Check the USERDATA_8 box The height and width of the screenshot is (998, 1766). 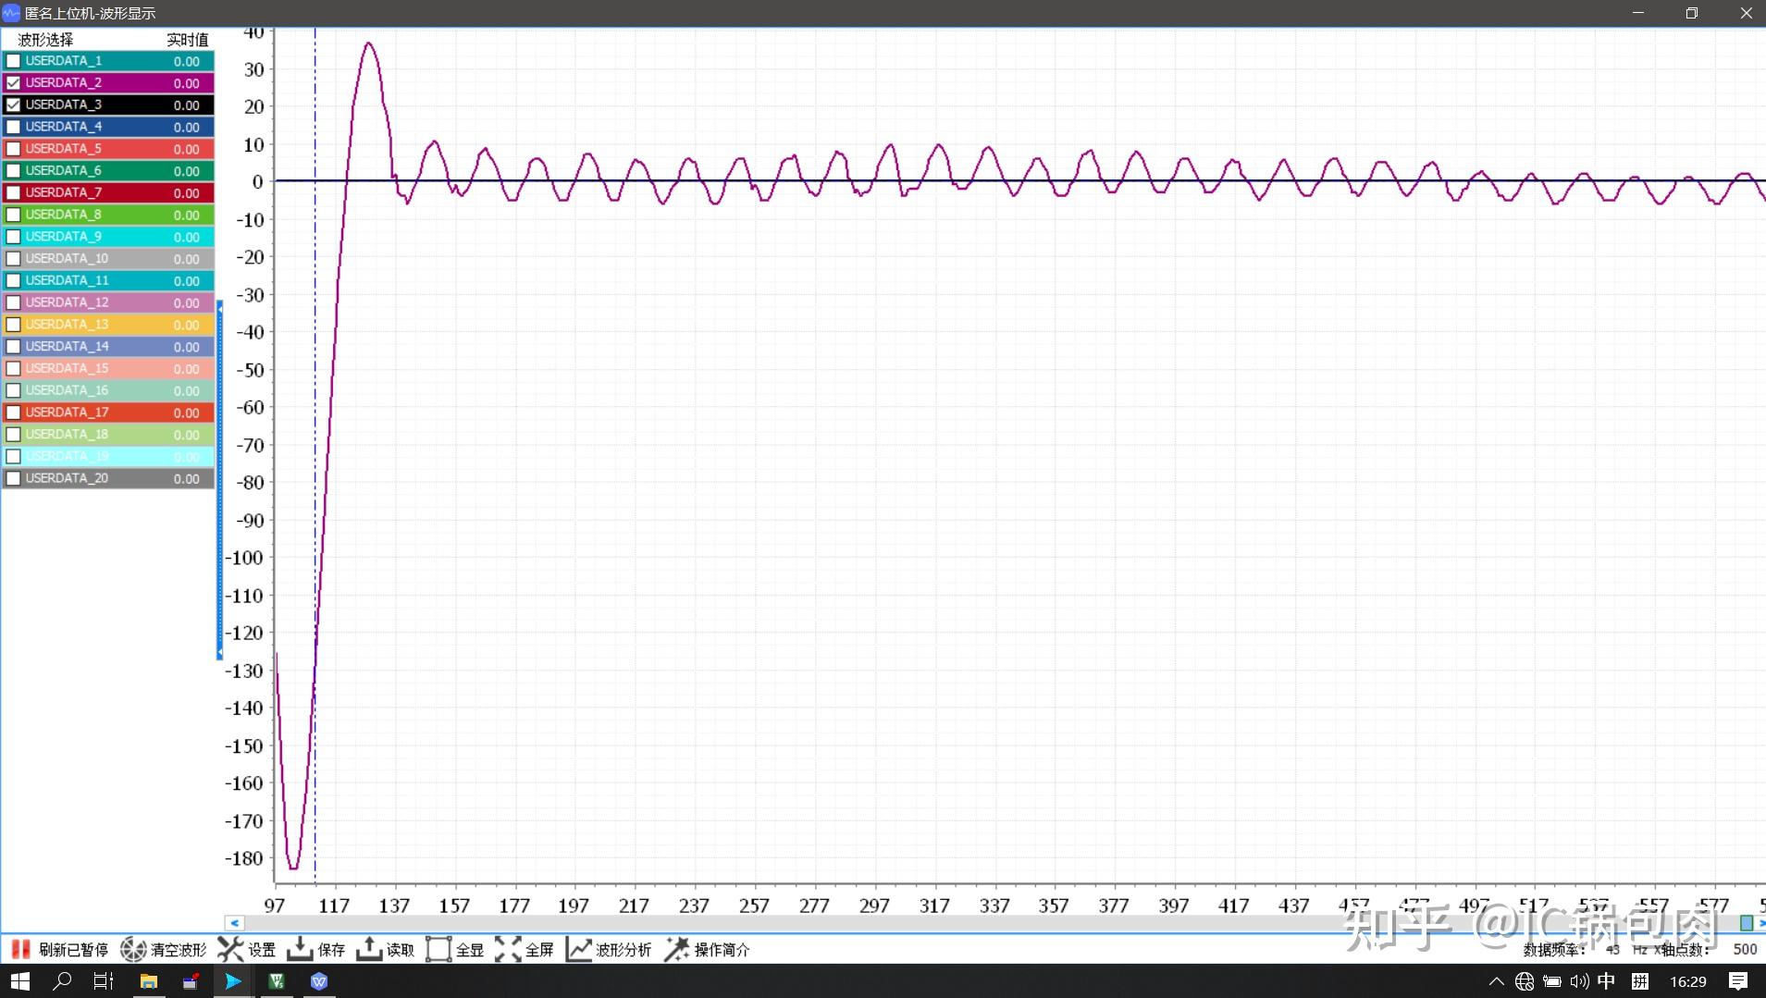coord(13,215)
